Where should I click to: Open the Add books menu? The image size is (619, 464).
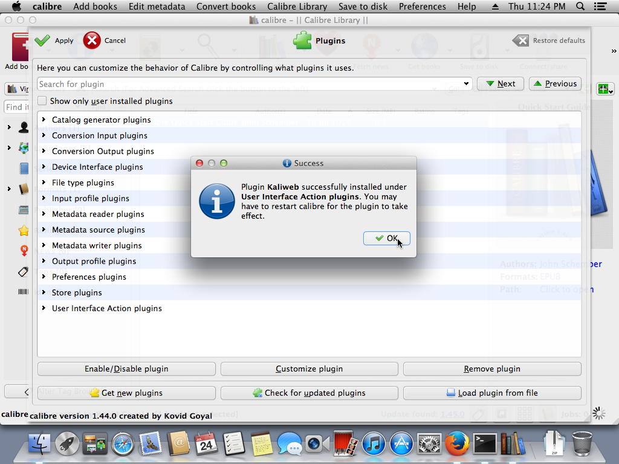[x=95, y=6]
